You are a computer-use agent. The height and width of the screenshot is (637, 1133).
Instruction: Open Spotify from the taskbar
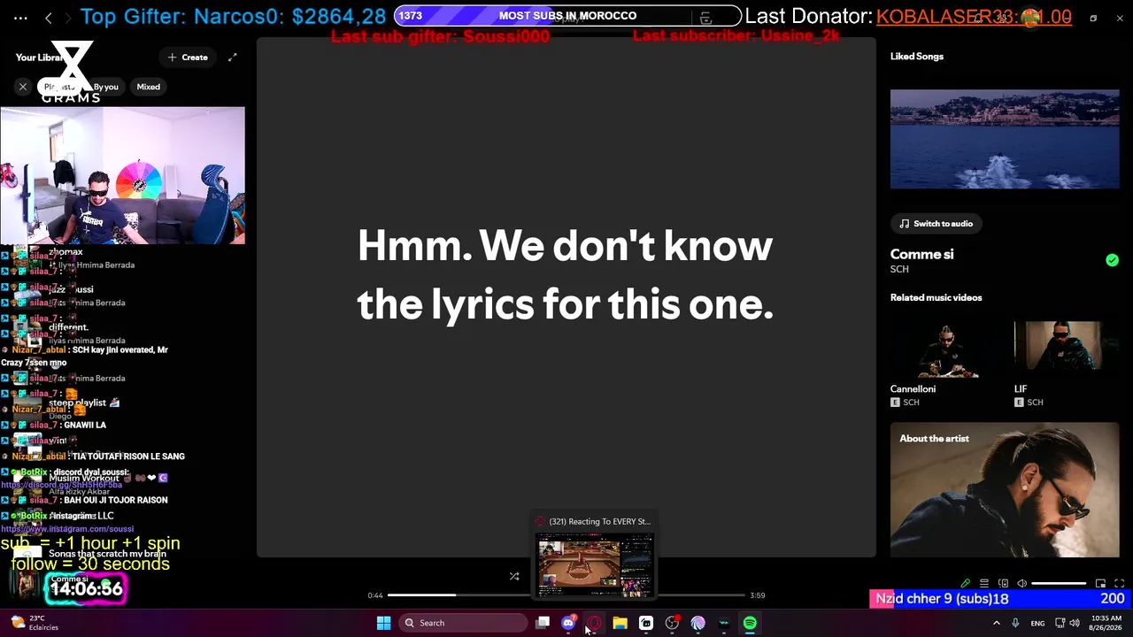coord(750,623)
